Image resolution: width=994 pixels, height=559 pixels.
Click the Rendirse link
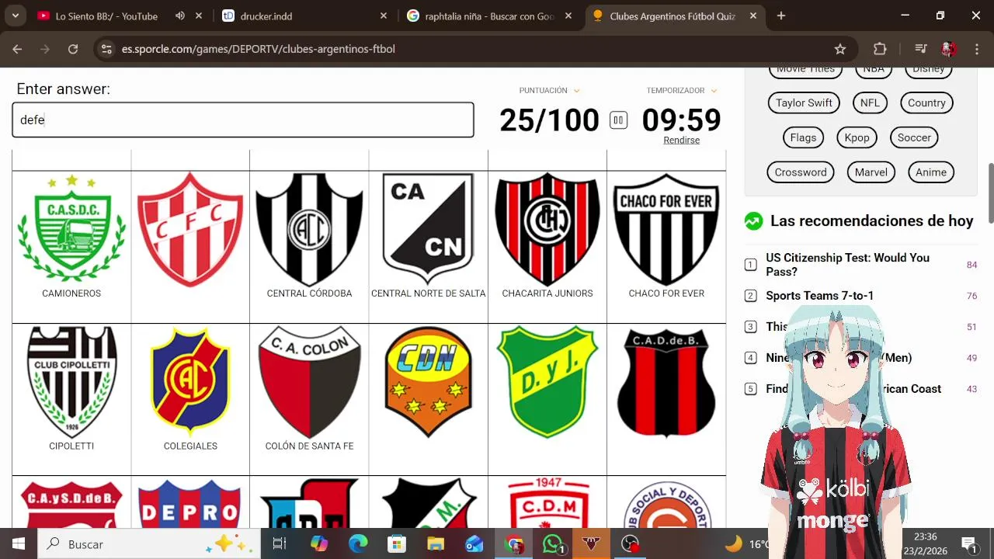[681, 141]
